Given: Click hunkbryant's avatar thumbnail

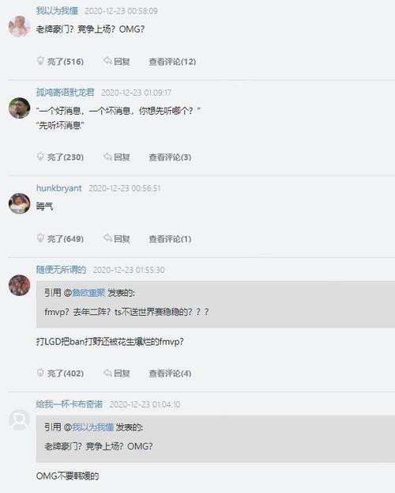Looking at the screenshot, I should pos(20,203).
